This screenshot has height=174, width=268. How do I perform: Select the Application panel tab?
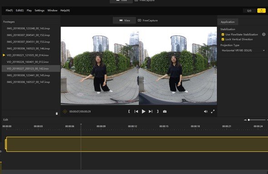(228, 22)
